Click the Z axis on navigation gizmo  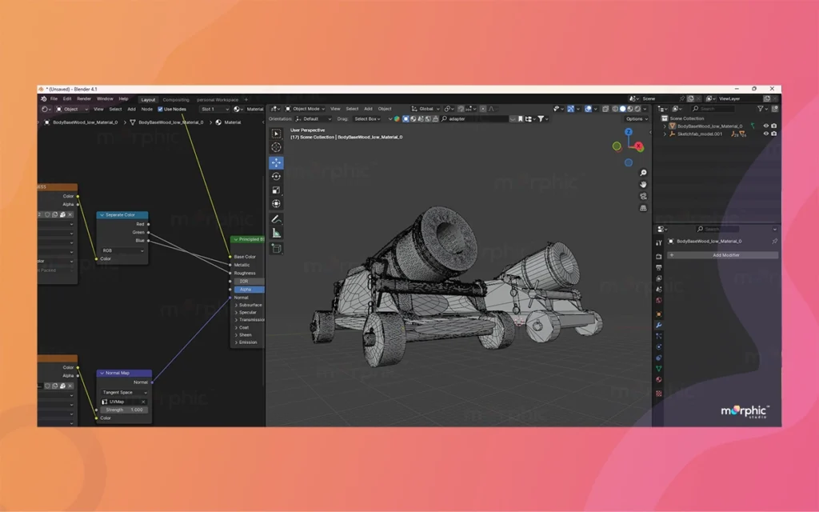(629, 132)
